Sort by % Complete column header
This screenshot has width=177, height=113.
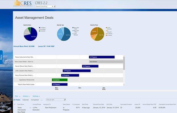tap(76, 104)
